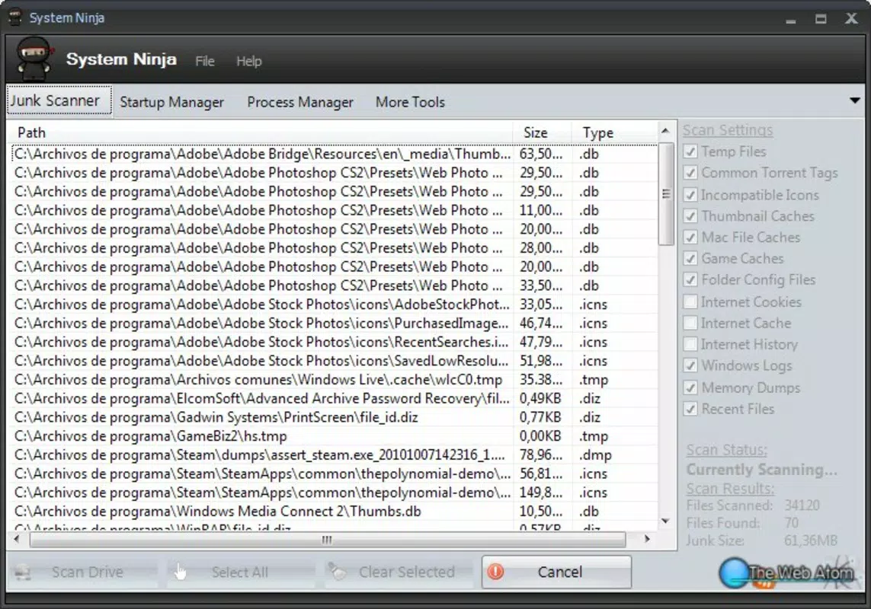Select the SavedLowResolu... row

click(x=334, y=361)
